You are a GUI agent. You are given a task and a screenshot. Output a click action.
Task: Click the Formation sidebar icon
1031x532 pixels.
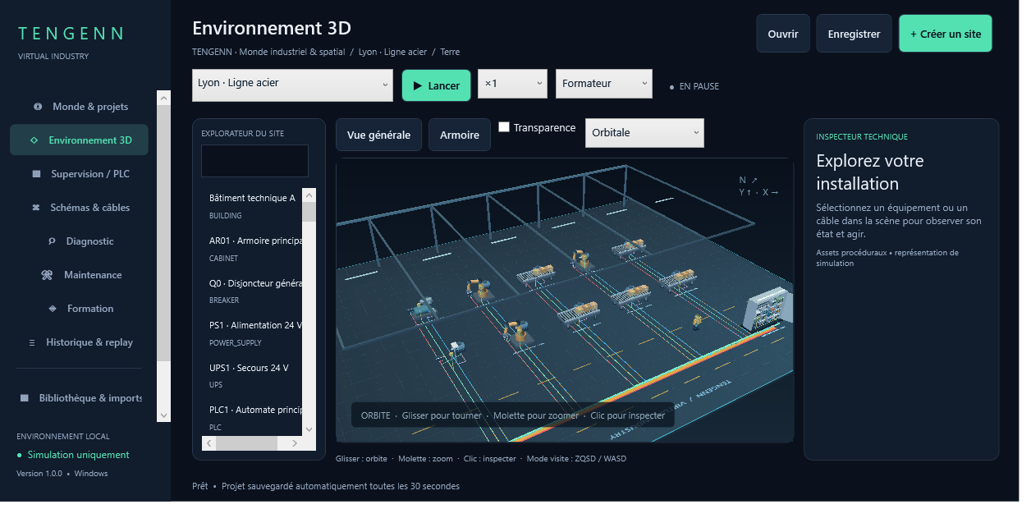(53, 309)
